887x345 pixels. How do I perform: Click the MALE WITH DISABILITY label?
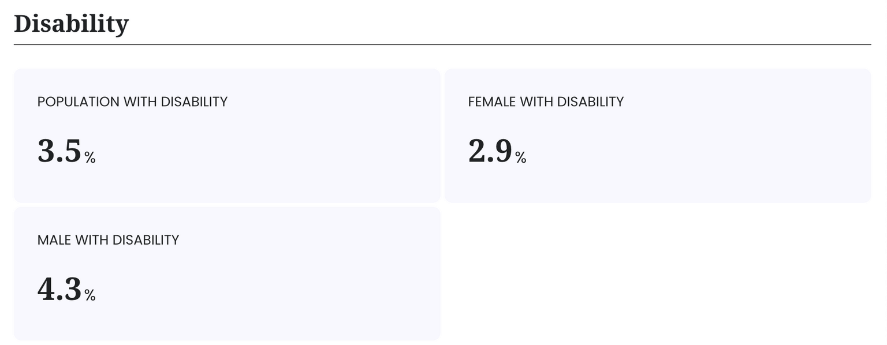pos(108,239)
